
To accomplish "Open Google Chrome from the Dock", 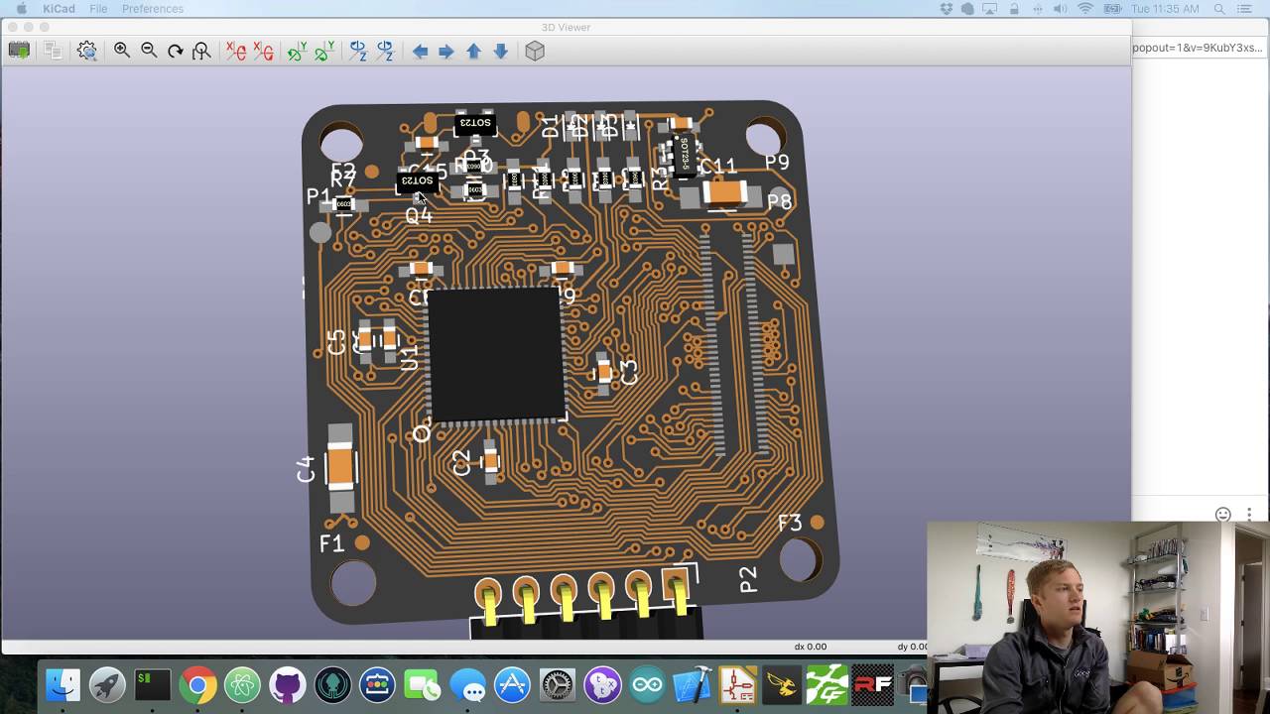I will pyautogui.click(x=197, y=685).
